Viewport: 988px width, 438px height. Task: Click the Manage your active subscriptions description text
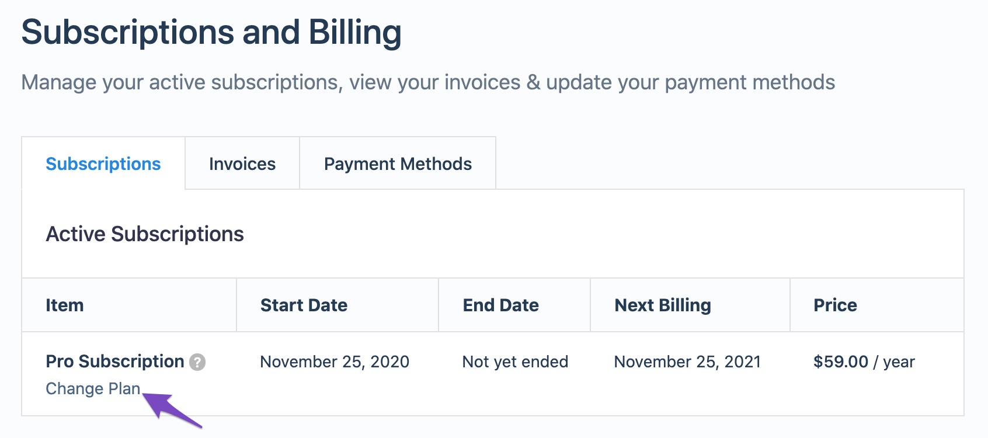click(x=428, y=82)
